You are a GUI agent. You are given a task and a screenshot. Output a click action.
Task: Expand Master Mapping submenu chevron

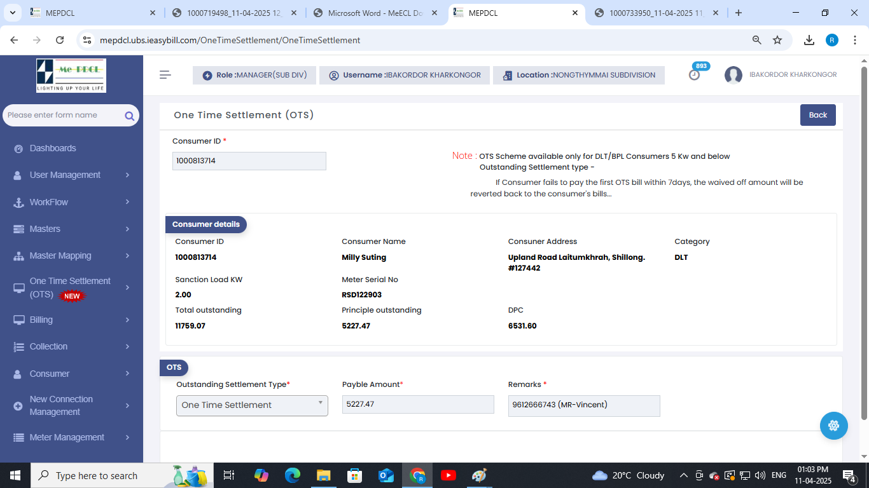[127, 255]
